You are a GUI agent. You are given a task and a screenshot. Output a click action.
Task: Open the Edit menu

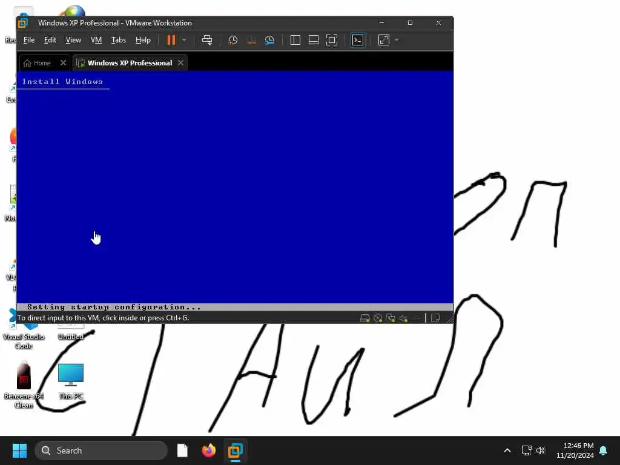click(50, 40)
